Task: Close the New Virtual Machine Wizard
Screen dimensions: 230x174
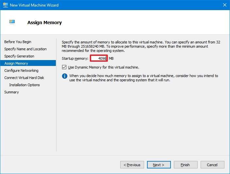Action: 224,5
